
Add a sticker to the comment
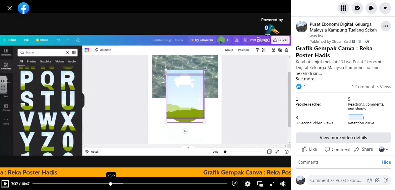coord(386,180)
